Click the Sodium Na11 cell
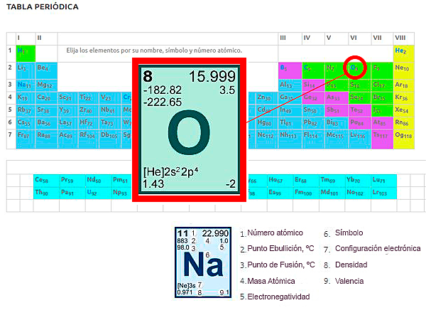Image resolution: width=426 pixels, height=320 pixels. pyautogui.click(x=26, y=85)
